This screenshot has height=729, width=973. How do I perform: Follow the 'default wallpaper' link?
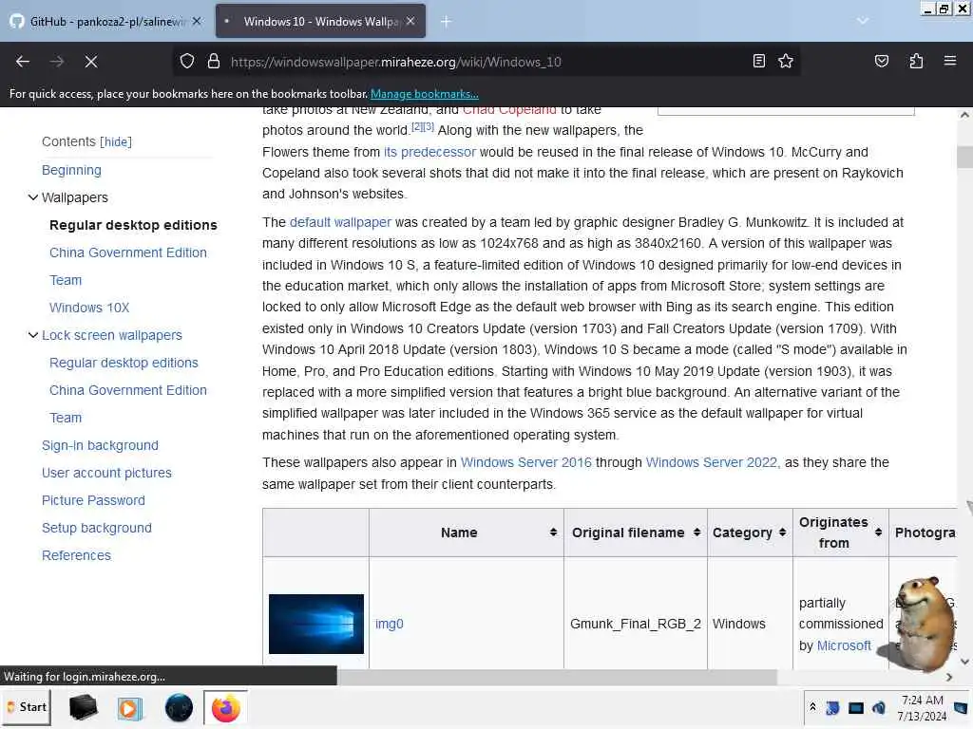(x=340, y=222)
